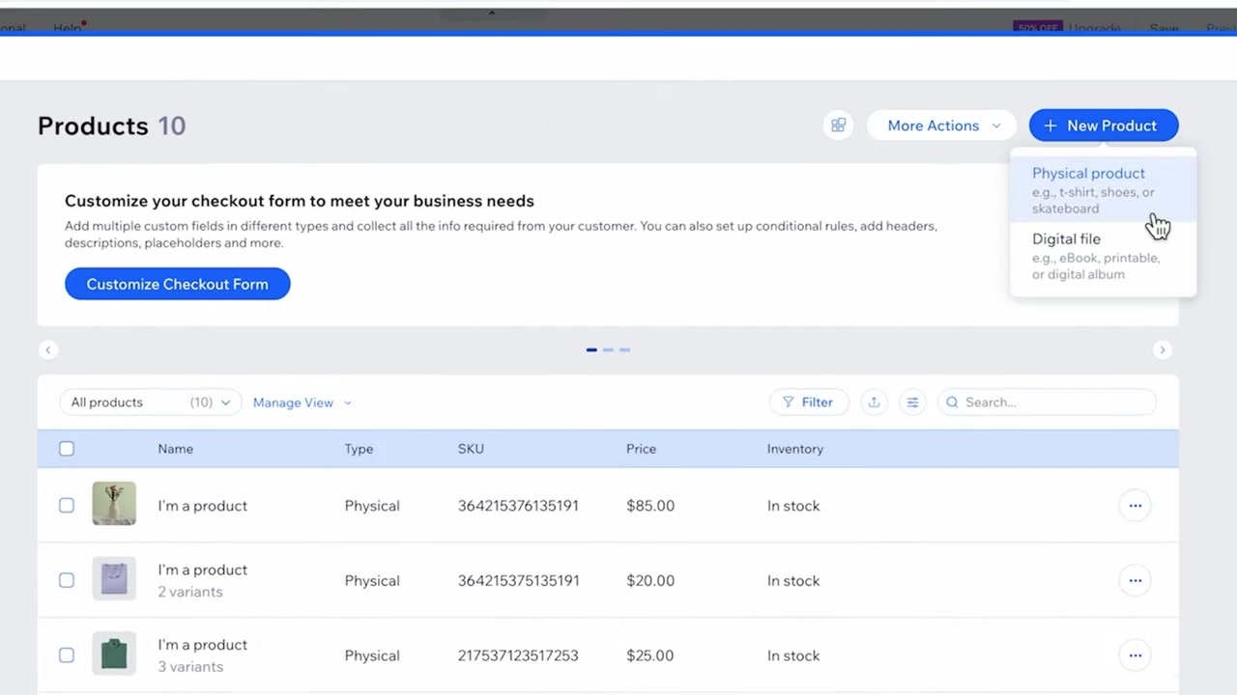Click the $25.00 price cell
Viewport: 1237px width, 695px height.
pos(650,655)
